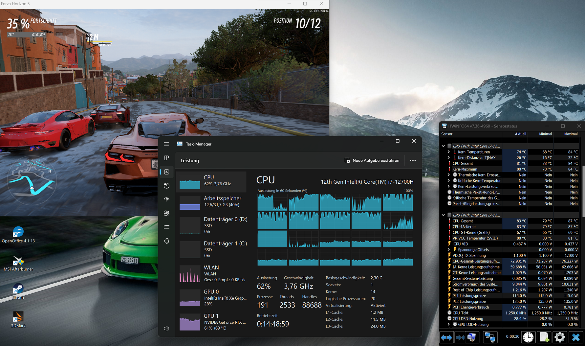This screenshot has width=585, height=346.
Task: Click the Steam desktop shortcut
Action: (18, 292)
